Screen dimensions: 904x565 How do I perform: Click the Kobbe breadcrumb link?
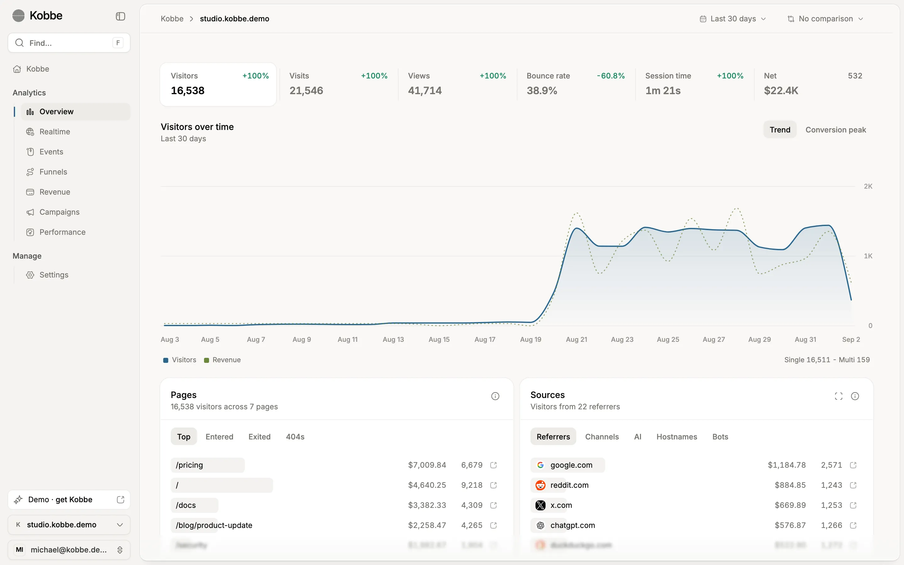172,19
